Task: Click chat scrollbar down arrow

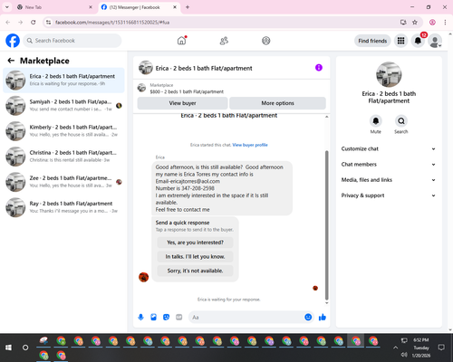Action: [326, 303]
